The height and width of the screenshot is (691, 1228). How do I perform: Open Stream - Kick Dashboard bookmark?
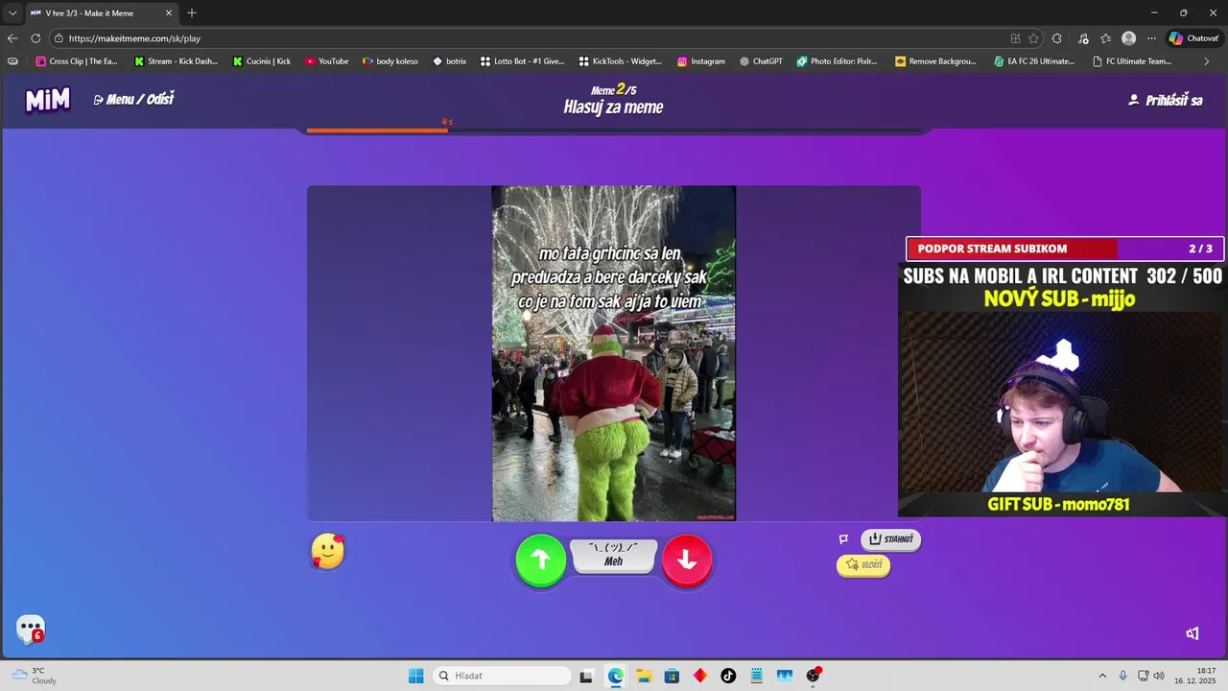[x=176, y=61]
